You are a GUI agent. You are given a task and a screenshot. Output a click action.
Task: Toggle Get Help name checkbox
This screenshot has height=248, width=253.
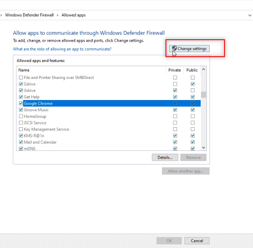pyautogui.click(x=21, y=97)
